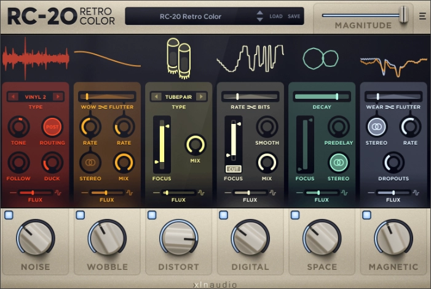Screen dimensions: 431x289
Task: Select previous noise type before VINYL 2
Action: click(x=13, y=96)
